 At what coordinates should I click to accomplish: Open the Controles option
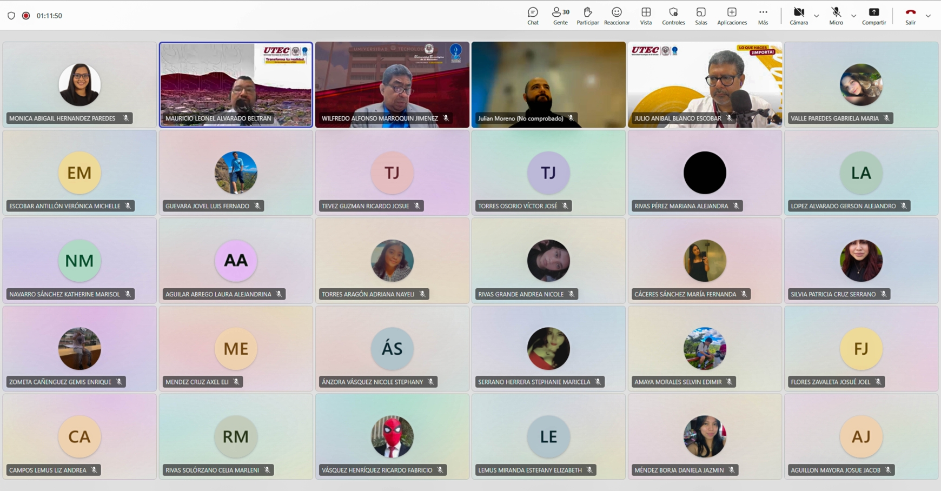673,16
